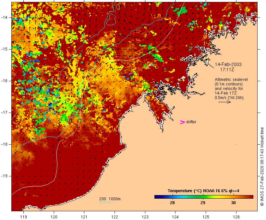Viewport: 266px width, 220px height.
Task: Click the 'and velocity for' text line
Action: click(229, 89)
